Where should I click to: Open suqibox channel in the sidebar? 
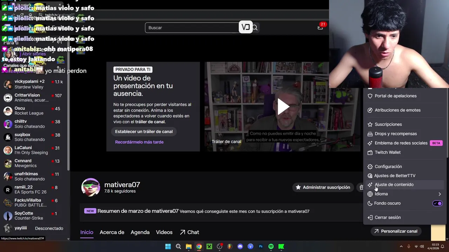34,137
